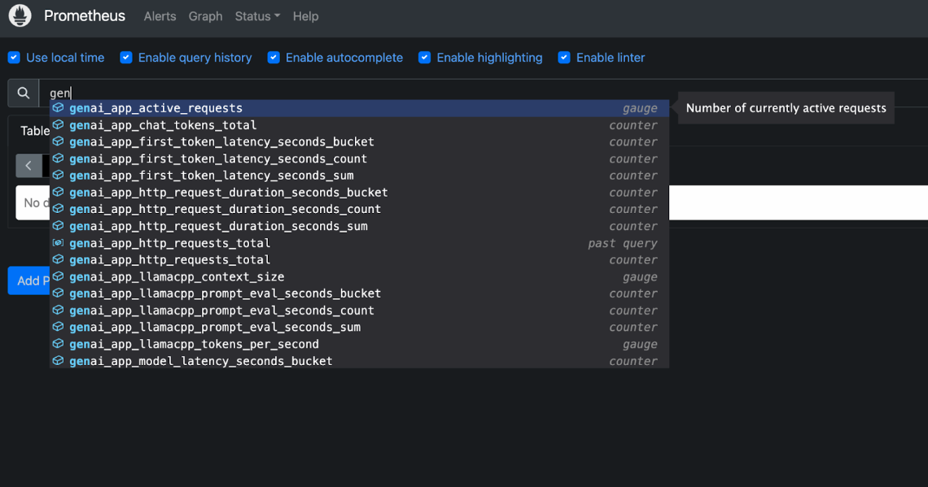The height and width of the screenshot is (487, 928).
Task: Toggle the Enable autocomplete checkbox
Action: pyautogui.click(x=274, y=58)
